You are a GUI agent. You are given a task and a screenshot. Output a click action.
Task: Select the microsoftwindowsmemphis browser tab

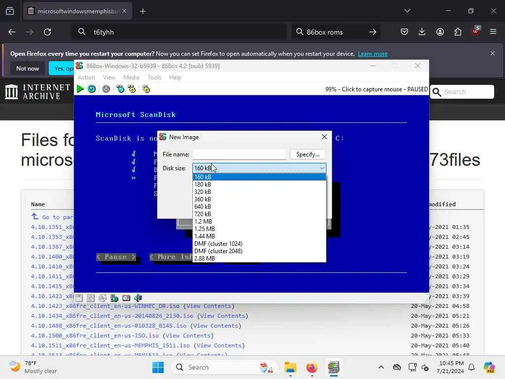(x=77, y=11)
